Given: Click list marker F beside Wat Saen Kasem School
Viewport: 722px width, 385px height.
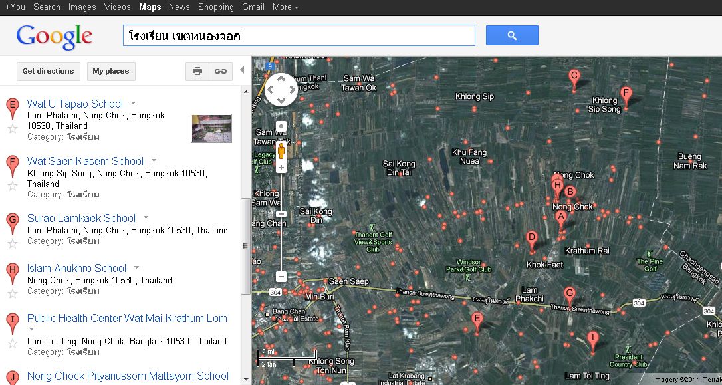Looking at the screenshot, I should 13,166.
